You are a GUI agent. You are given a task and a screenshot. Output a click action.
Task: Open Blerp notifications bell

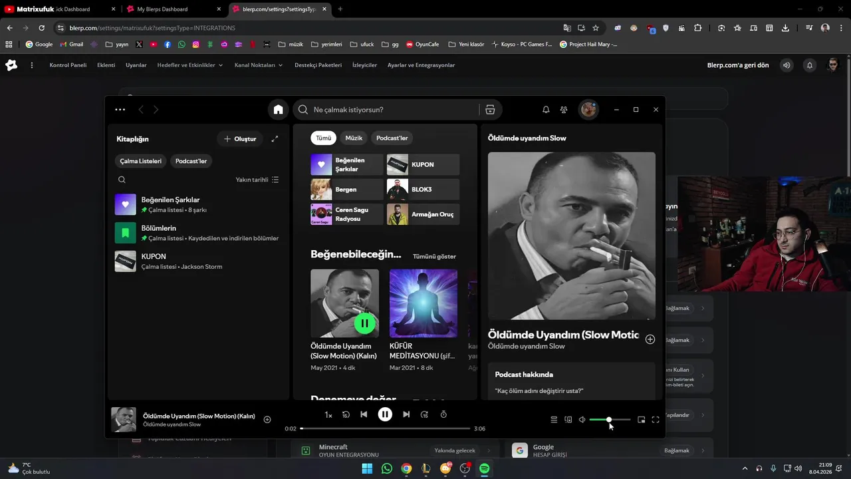click(810, 65)
